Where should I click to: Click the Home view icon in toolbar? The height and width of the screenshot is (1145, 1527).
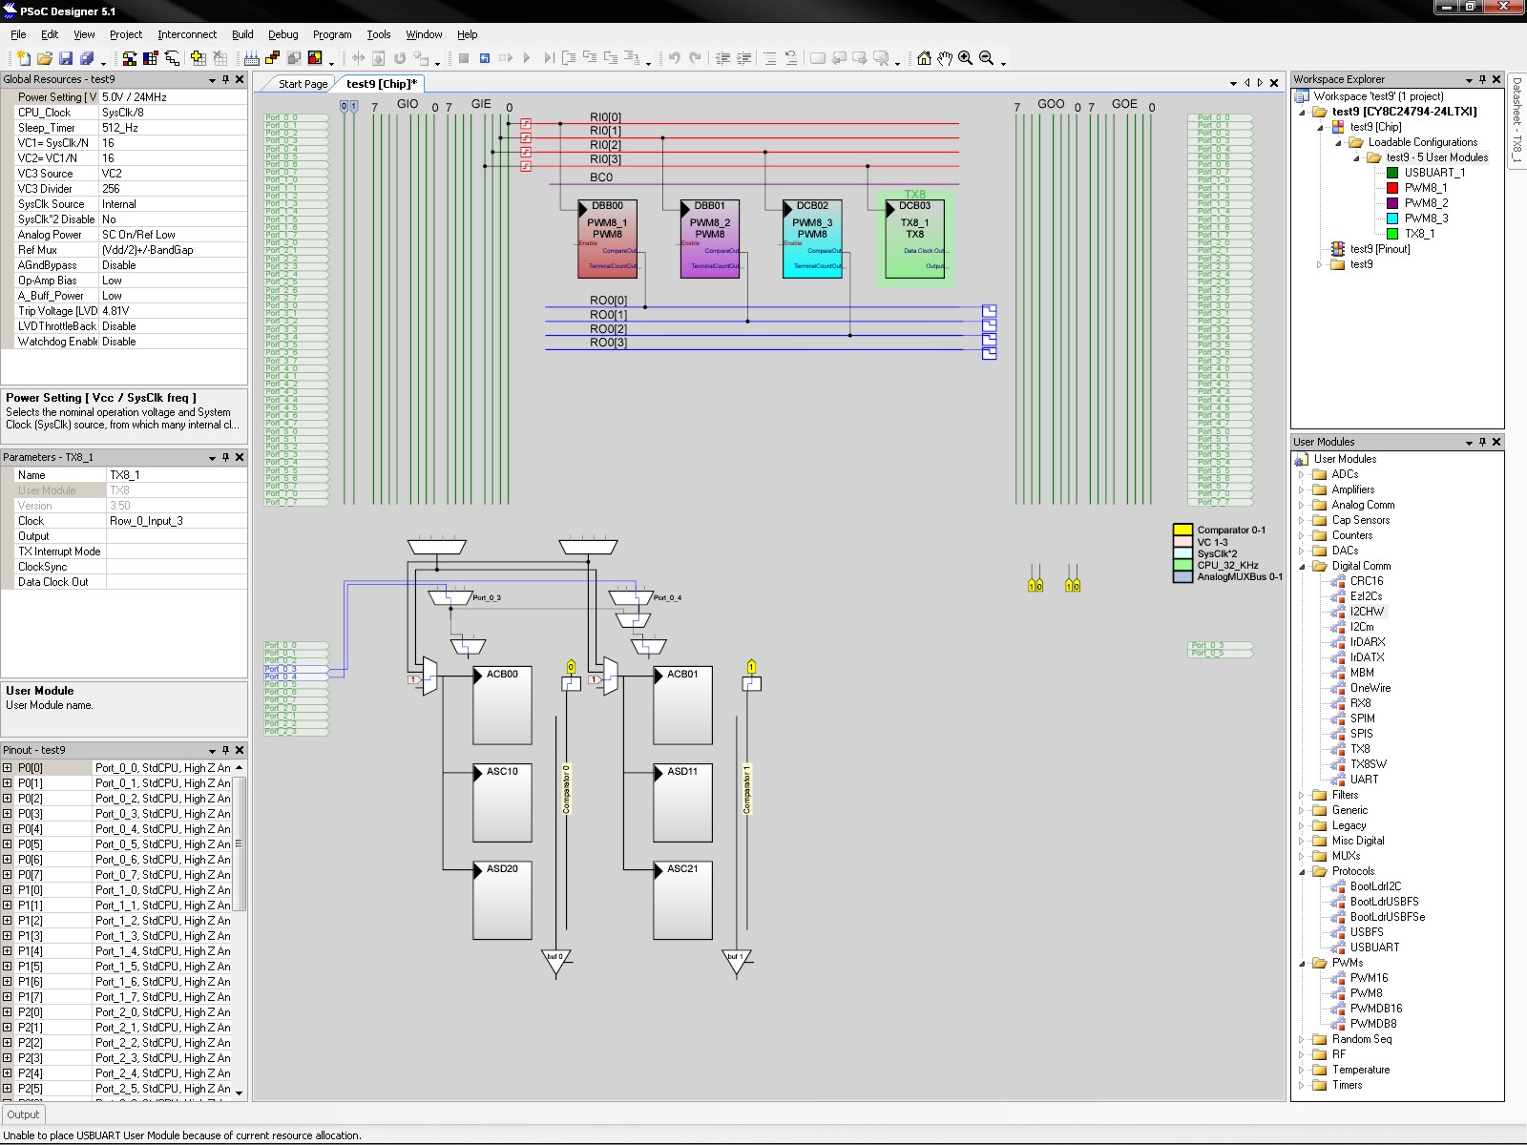pyautogui.click(x=924, y=58)
